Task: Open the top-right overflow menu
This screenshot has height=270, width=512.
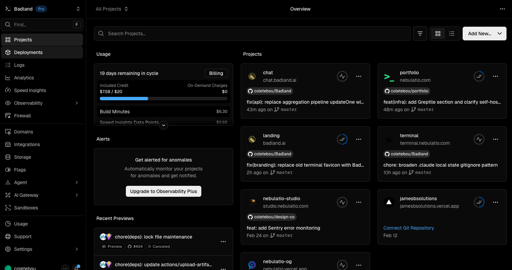Action: tap(502, 9)
